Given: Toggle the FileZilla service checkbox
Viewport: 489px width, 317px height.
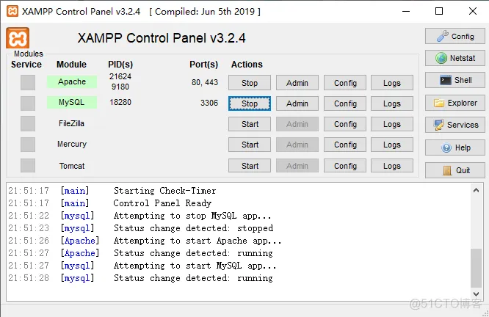Looking at the screenshot, I should [28, 123].
